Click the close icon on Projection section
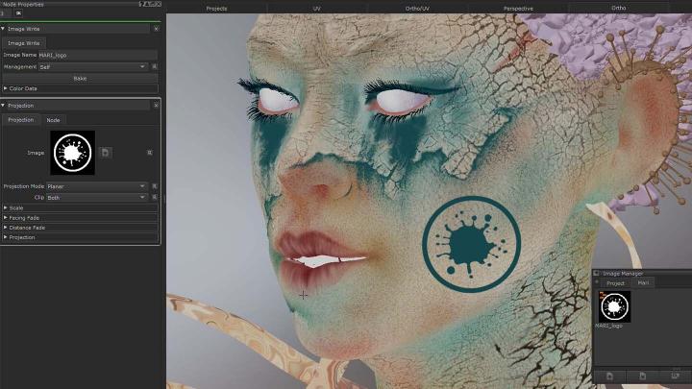Image resolution: width=692 pixels, height=389 pixels. [156, 105]
